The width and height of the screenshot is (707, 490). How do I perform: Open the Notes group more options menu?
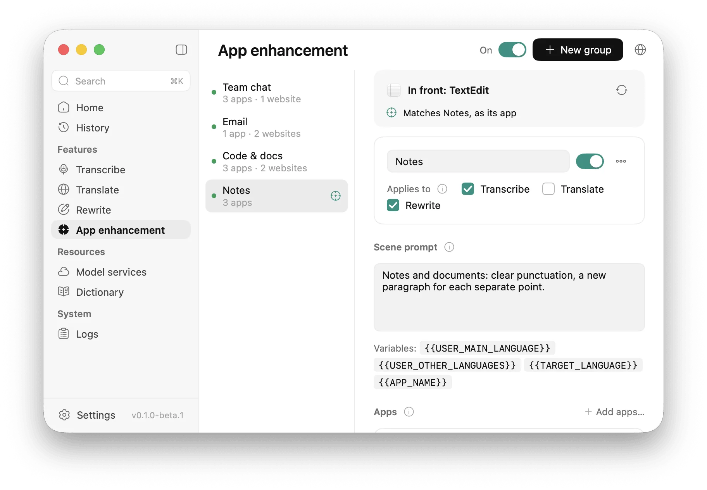(x=621, y=161)
